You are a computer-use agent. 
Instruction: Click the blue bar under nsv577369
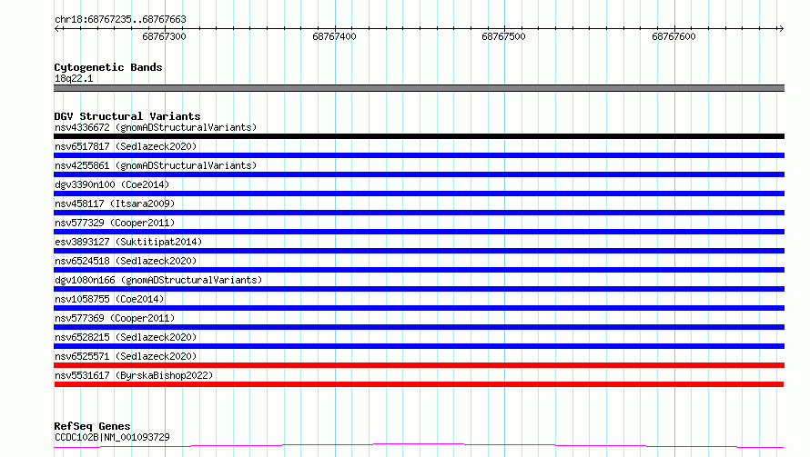(419, 327)
